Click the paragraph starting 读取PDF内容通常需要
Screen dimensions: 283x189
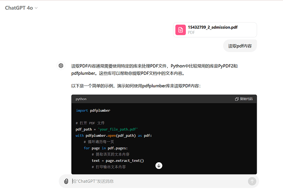[x=155, y=69]
